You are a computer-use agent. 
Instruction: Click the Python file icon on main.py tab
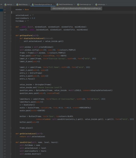tap(5, 4)
